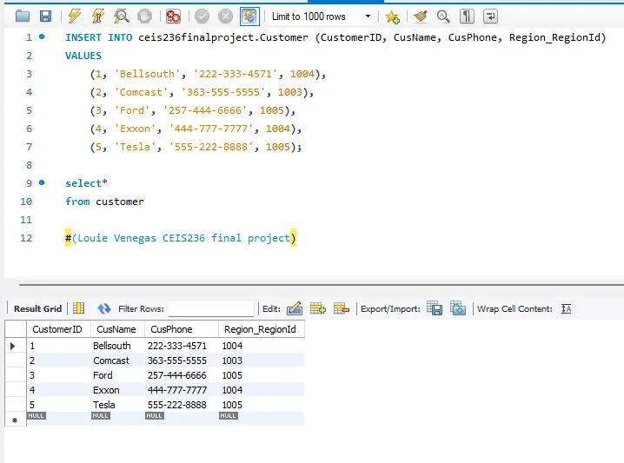Place cursor on select* line 9
The height and width of the screenshot is (463, 624).
(x=86, y=183)
